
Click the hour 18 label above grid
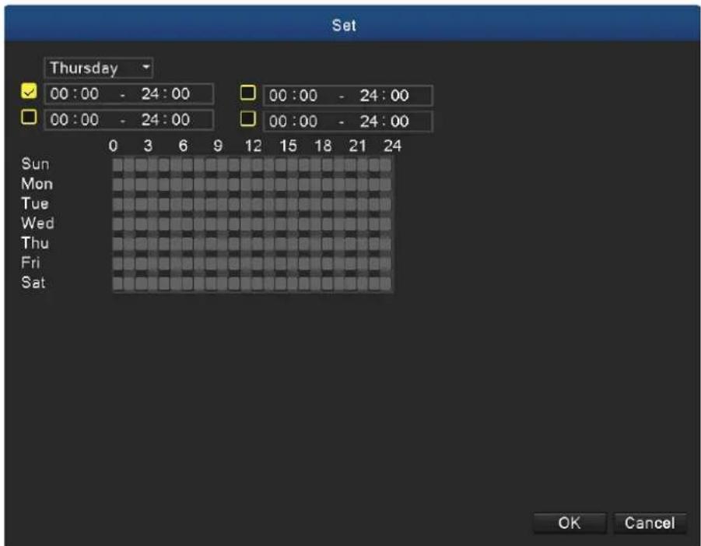[x=323, y=146]
